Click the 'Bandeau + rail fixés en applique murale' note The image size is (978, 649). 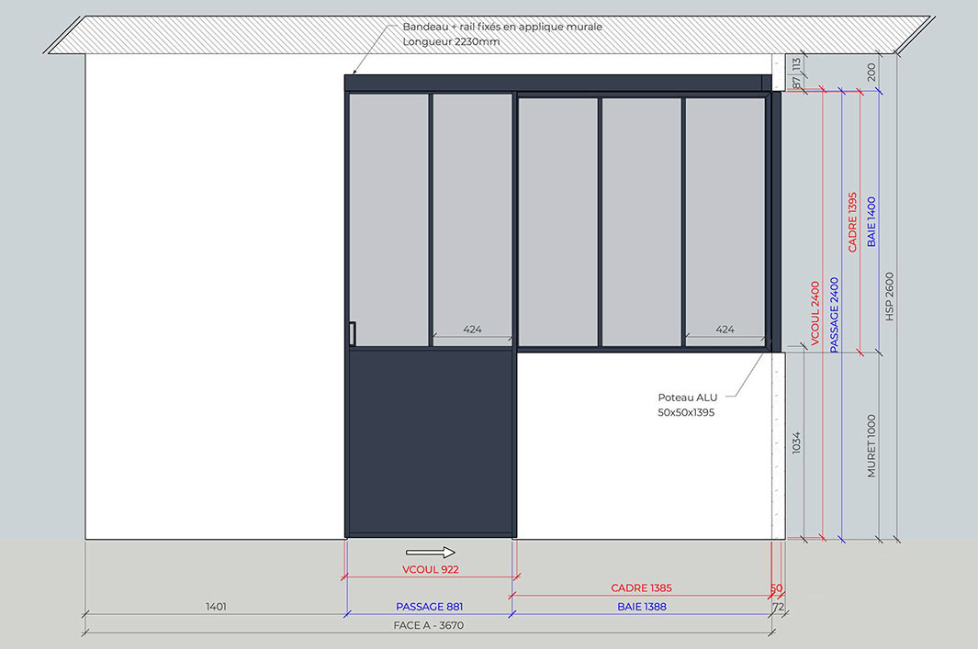pyautogui.click(x=502, y=27)
